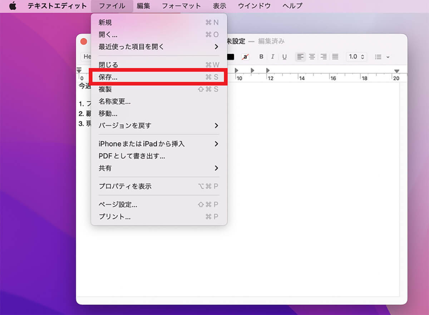Click the Apple menu icon
Screen dimensions: 429x315
click(13, 6)
